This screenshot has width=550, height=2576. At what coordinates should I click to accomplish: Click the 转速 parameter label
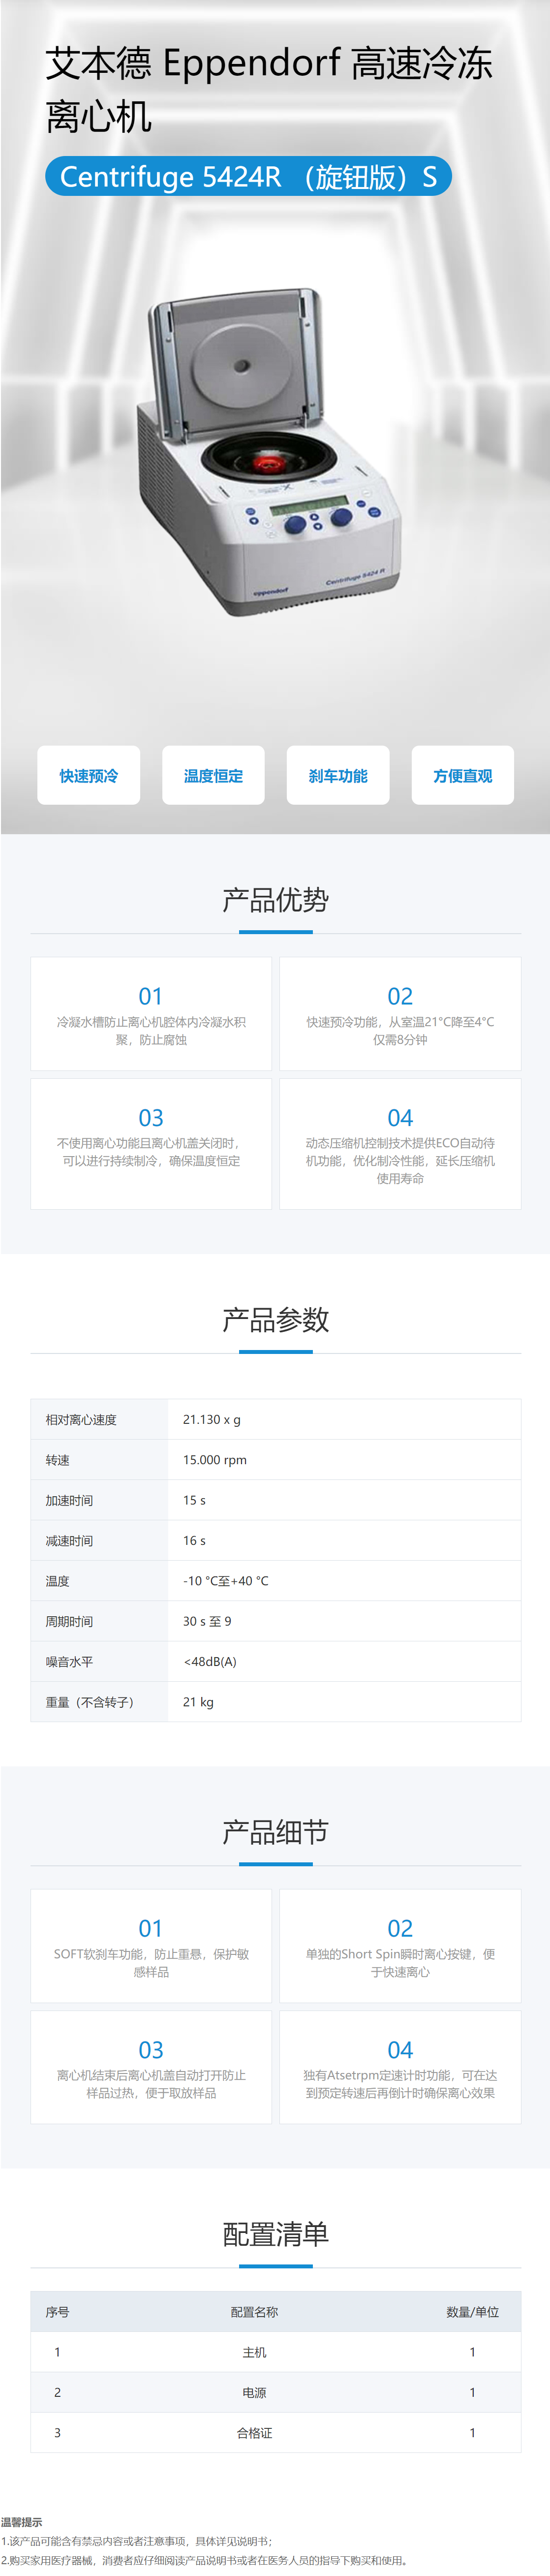[x=58, y=1460]
